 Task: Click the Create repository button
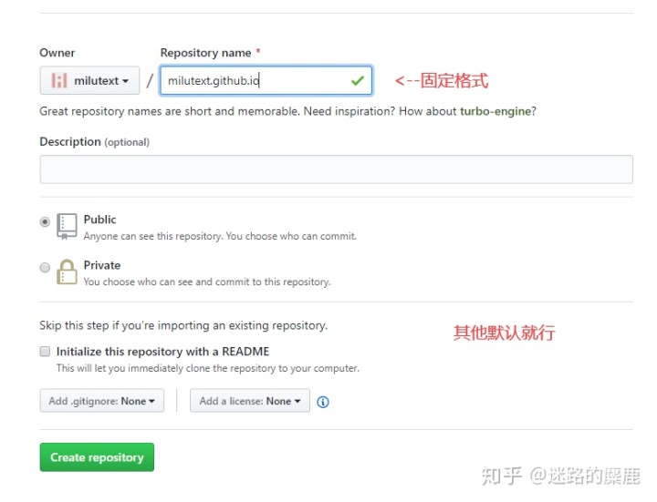[x=97, y=457]
